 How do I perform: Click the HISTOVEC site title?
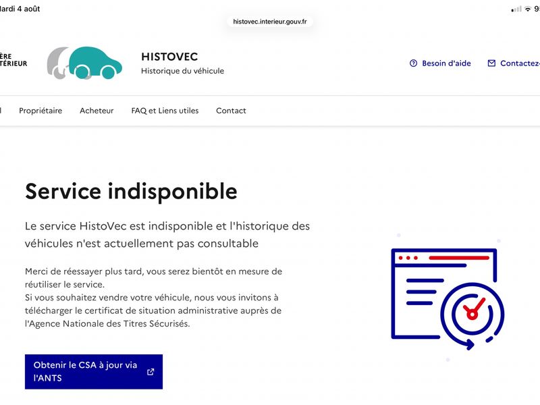pyautogui.click(x=169, y=57)
